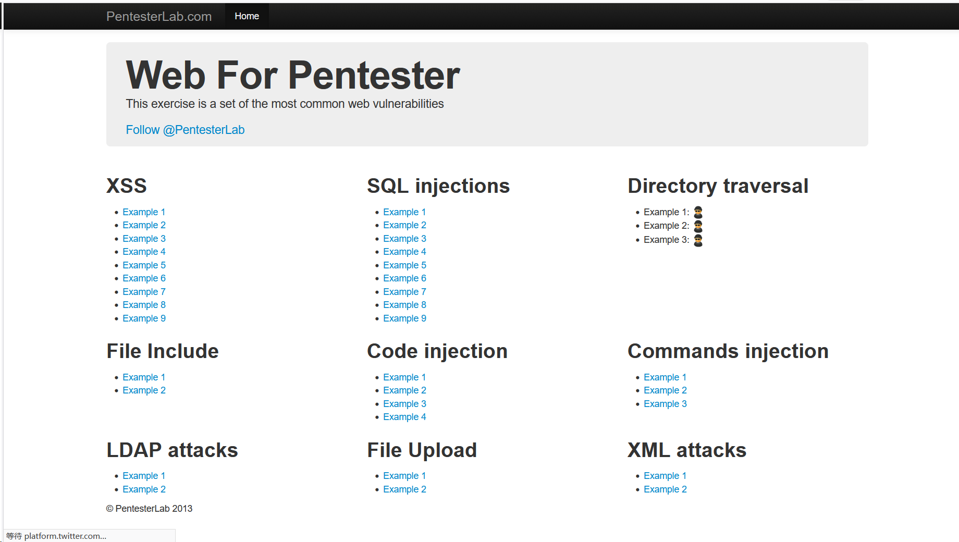Open the Home tab in the navbar
The height and width of the screenshot is (542, 959).
(247, 16)
